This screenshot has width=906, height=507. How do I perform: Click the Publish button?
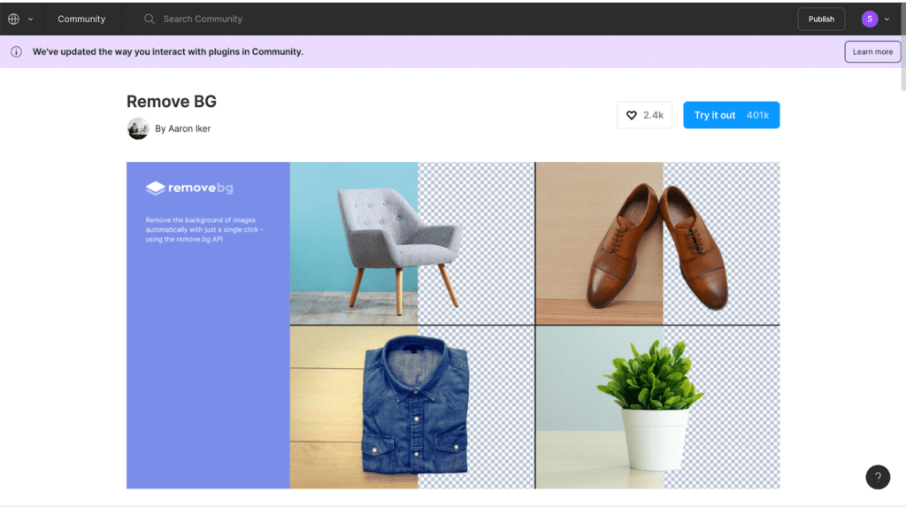821,19
